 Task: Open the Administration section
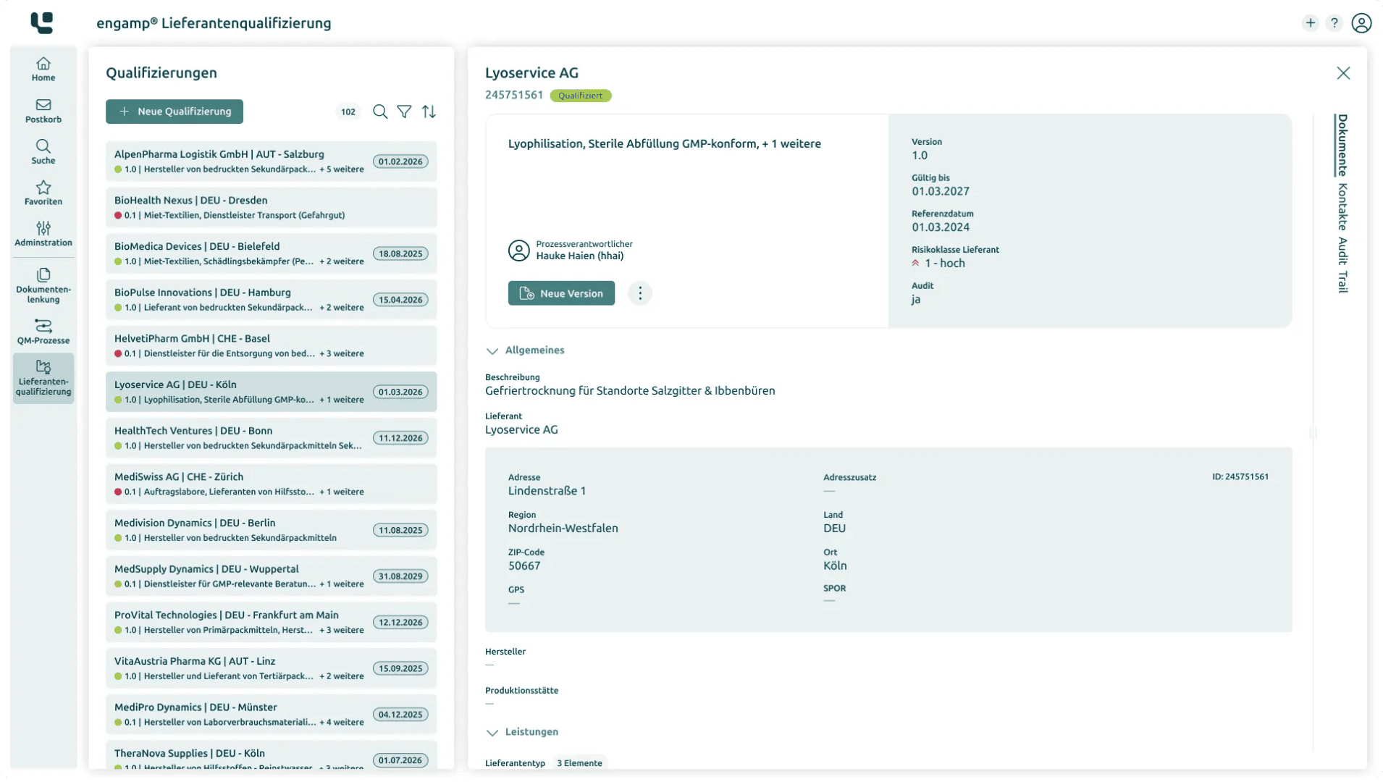point(43,233)
